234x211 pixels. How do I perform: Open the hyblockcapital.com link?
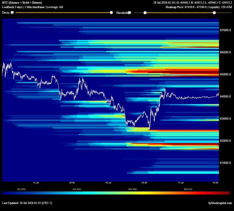(x=220, y=203)
